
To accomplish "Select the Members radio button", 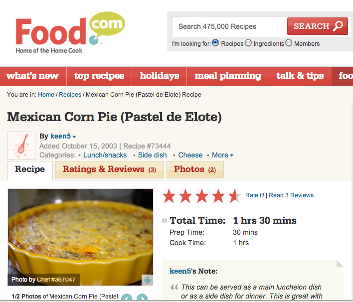I will pos(288,43).
